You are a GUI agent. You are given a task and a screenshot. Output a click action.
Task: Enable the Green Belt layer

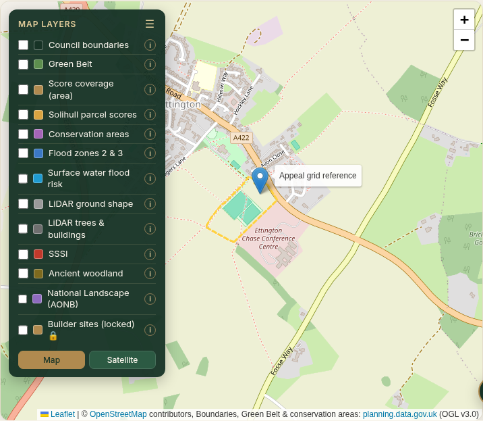tap(23, 64)
